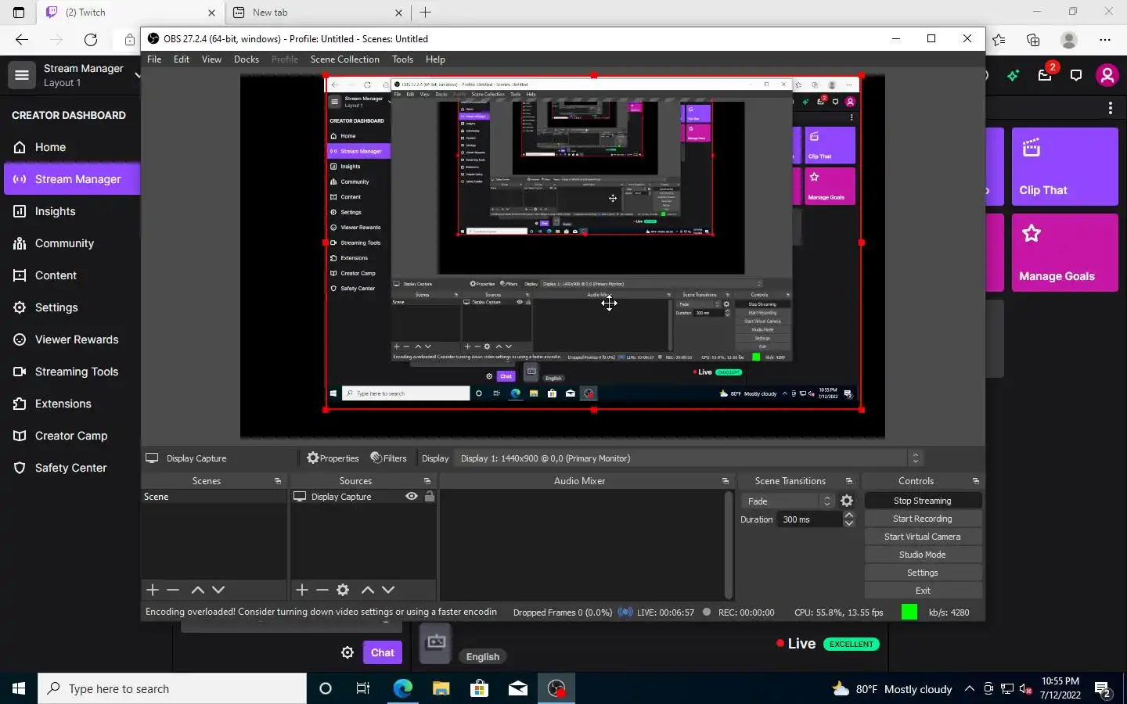
Task: Reload the Twitch page in browser
Action: pyautogui.click(x=91, y=40)
